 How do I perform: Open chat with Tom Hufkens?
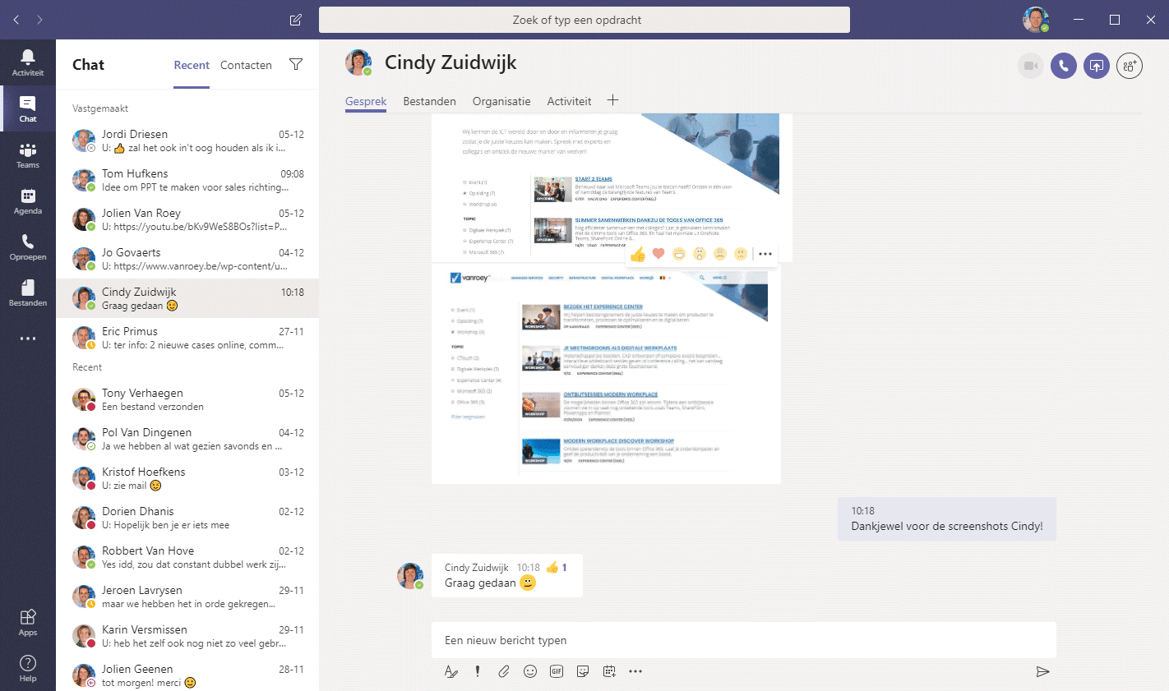pyautogui.click(x=187, y=180)
